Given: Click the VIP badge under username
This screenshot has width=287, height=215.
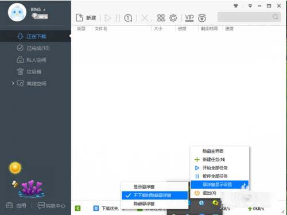Looking at the screenshot, I should coord(40,16).
